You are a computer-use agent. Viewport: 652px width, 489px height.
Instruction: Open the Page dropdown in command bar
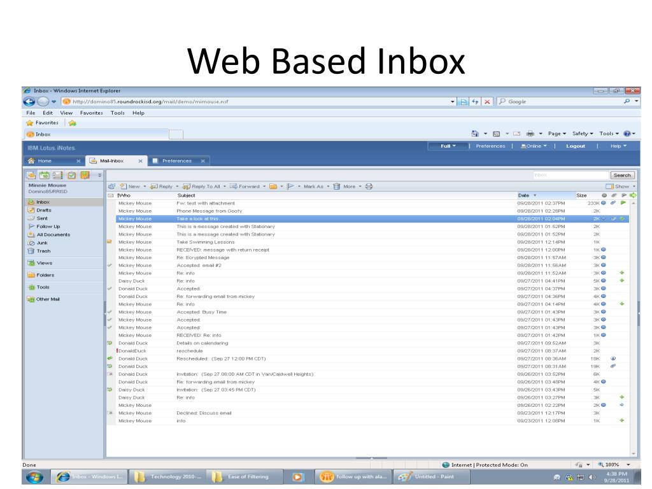556,134
